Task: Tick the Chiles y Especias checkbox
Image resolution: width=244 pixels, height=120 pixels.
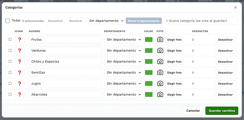Action: tap(10, 61)
